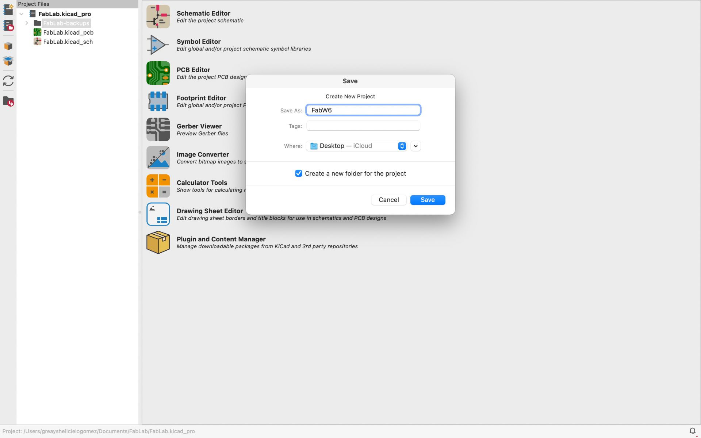Select FabLab.kicad_pcb in project tree
This screenshot has width=701, height=438.
[68, 32]
